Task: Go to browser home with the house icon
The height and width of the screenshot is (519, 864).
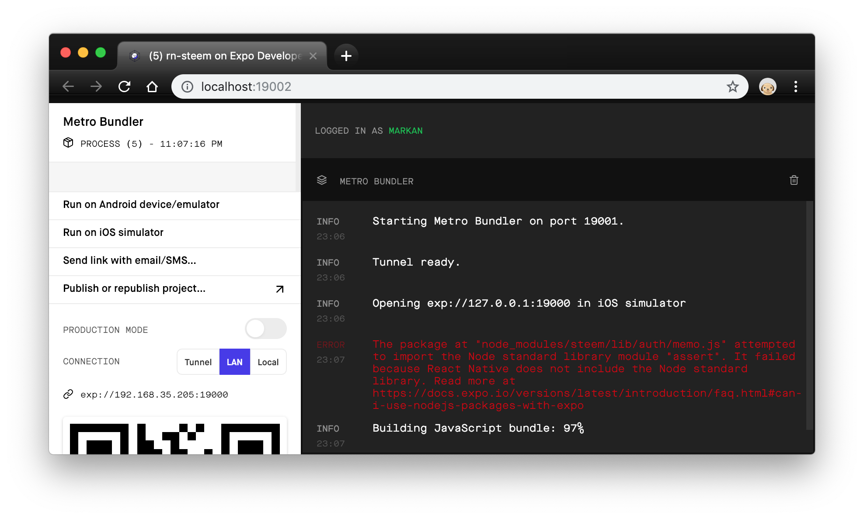Action: pos(152,86)
